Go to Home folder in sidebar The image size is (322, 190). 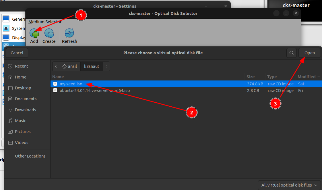(x=20, y=77)
